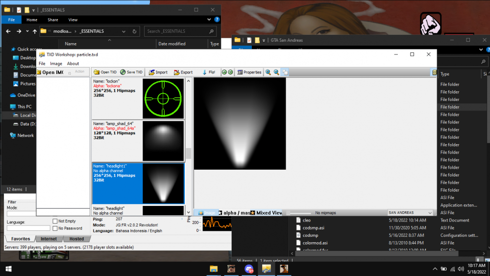The width and height of the screenshot is (490, 276).
Task: Import a texture using the Import button
Action: point(158,72)
